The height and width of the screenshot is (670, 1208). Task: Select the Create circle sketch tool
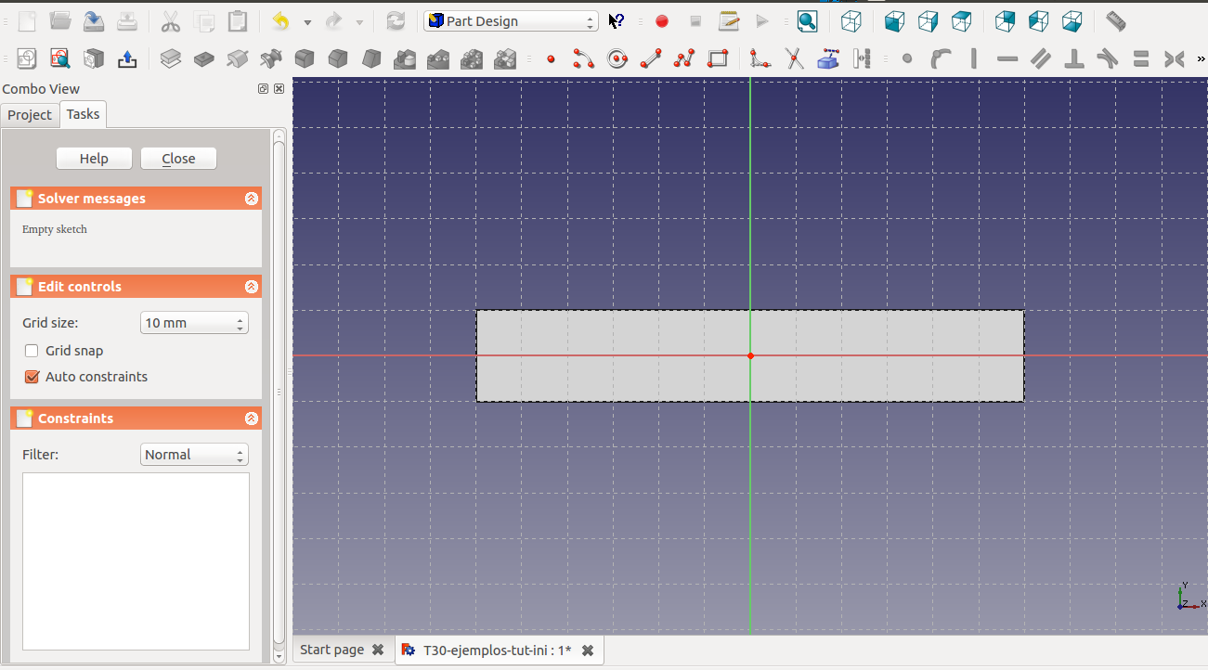click(x=617, y=59)
